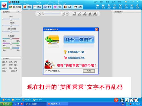142x106 pixels.
Task: Apply the 智能绘色 effect
Action: pos(14,71)
